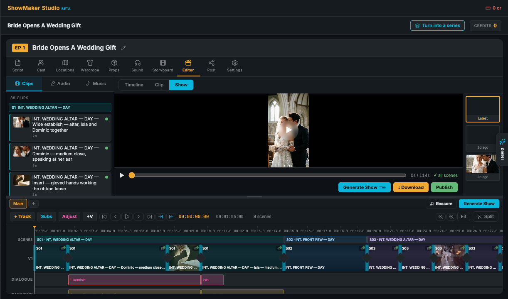This screenshot has width=508, height=299.
Task: Zoom out the timeline
Action: (440, 216)
